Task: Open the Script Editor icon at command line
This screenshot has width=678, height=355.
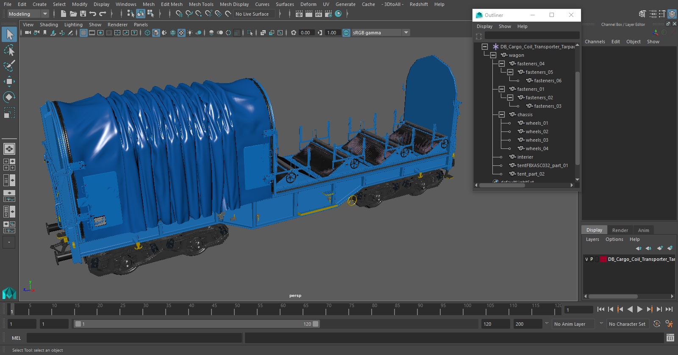Action: click(670, 338)
